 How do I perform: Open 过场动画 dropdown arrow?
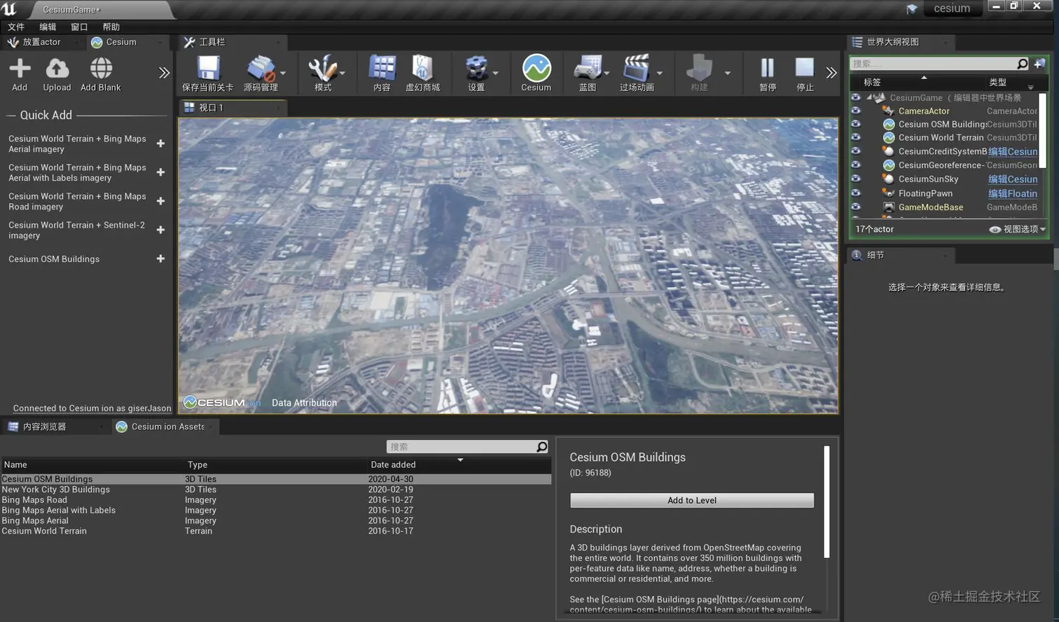(659, 73)
